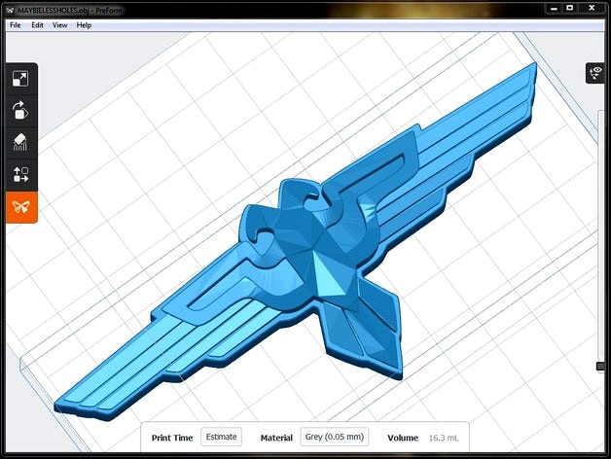Select the Layout arrange tool icon

coord(20,174)
